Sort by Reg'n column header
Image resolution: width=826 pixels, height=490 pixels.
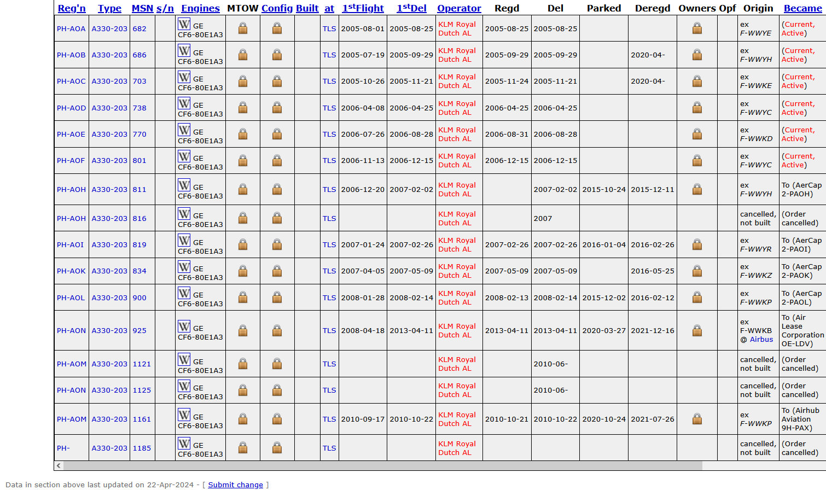tap(72, 8)
